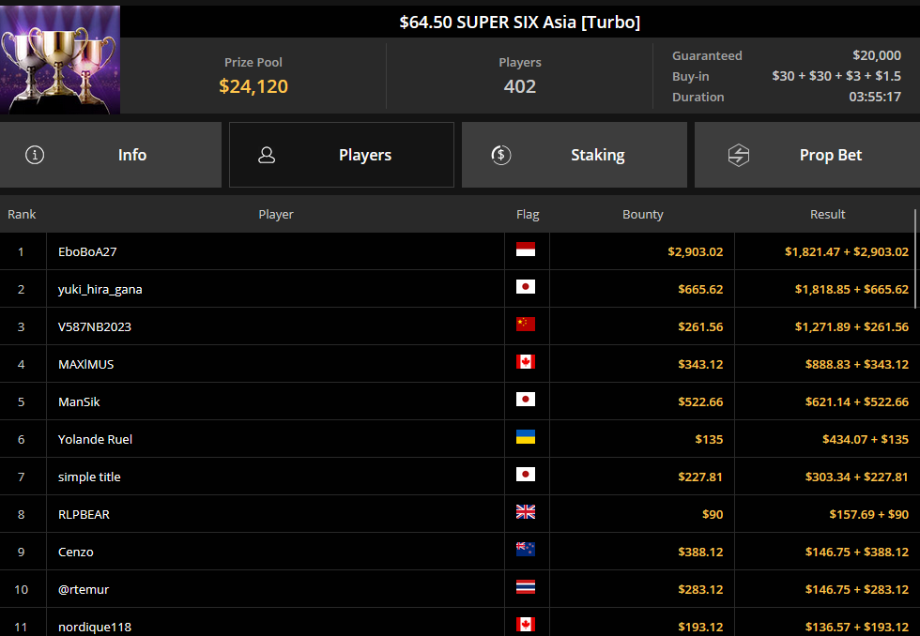Viewport: 920px width, 636px height.
Task: Click Yolande Ruel's Ukraine flag icon
Action: (x=525, y=437)
